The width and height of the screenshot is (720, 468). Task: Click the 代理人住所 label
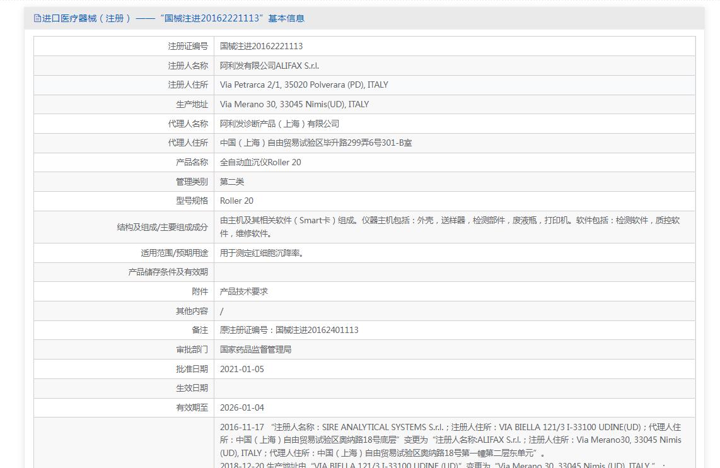coord(188,143)
